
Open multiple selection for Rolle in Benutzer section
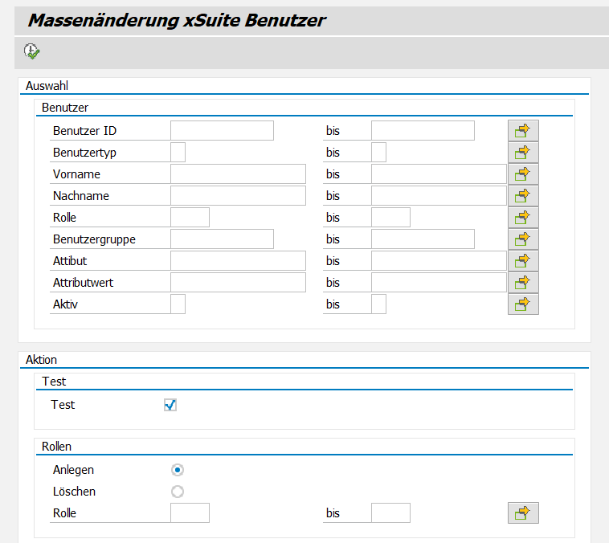tap(523, 218)
